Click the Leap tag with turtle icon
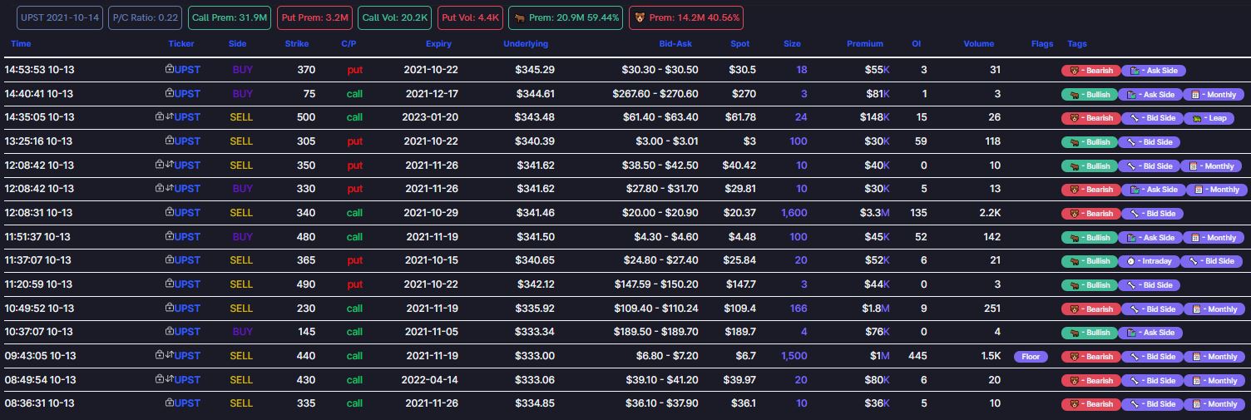This screenshot has height=420, width=1251. [x=1209, y=118]
